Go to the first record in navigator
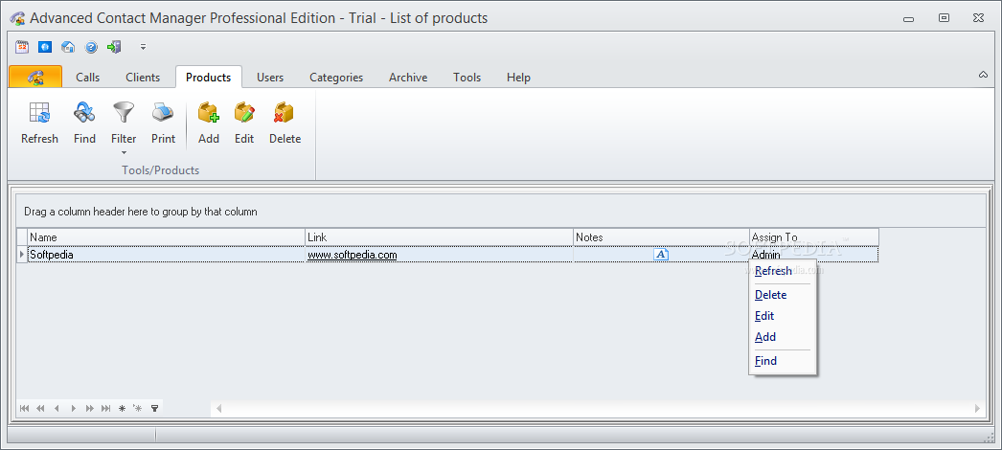 [24, 409]
